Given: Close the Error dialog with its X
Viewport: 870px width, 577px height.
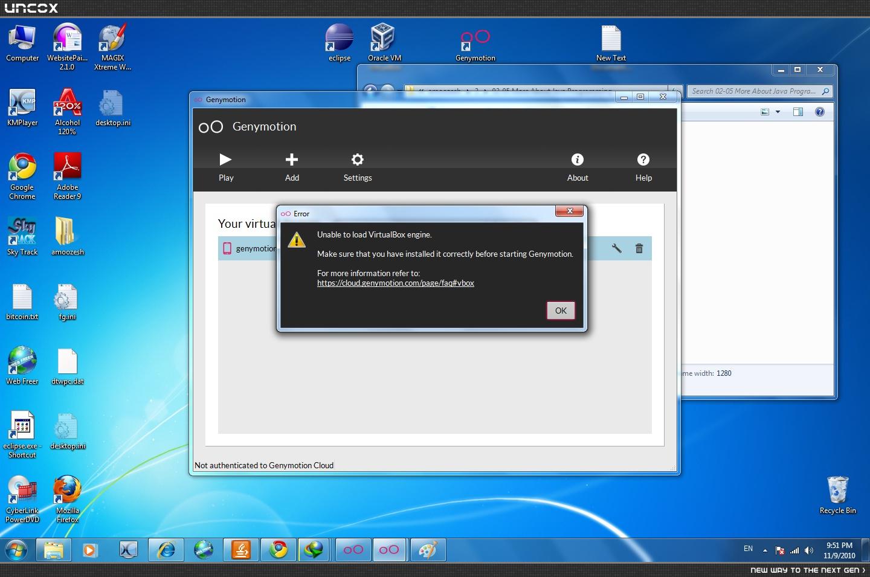Looking at the screenshot, I should coord(570,211).
